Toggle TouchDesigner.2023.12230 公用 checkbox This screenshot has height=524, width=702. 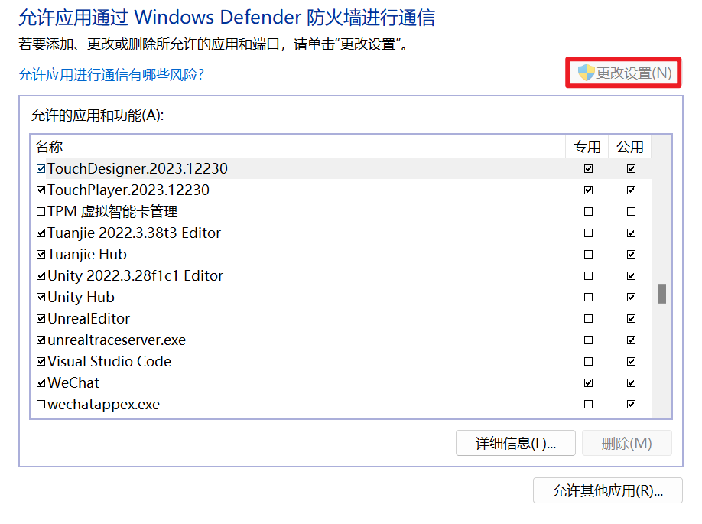click(x=631, y=169)
